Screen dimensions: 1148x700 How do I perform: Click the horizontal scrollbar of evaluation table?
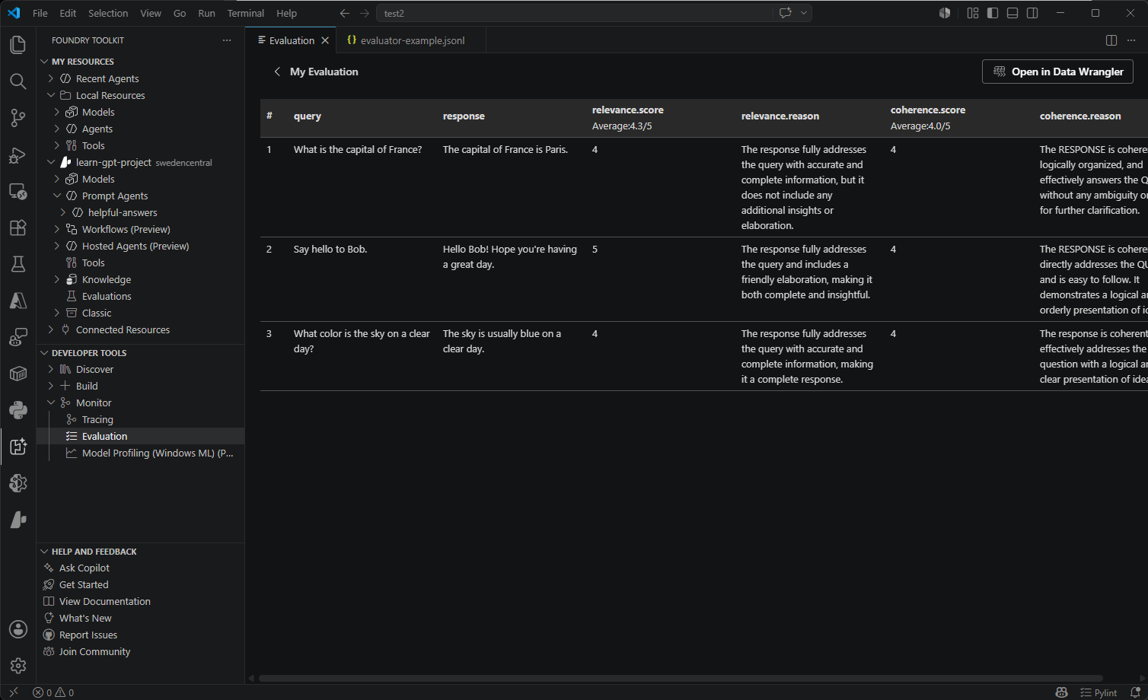pos(681,678)
